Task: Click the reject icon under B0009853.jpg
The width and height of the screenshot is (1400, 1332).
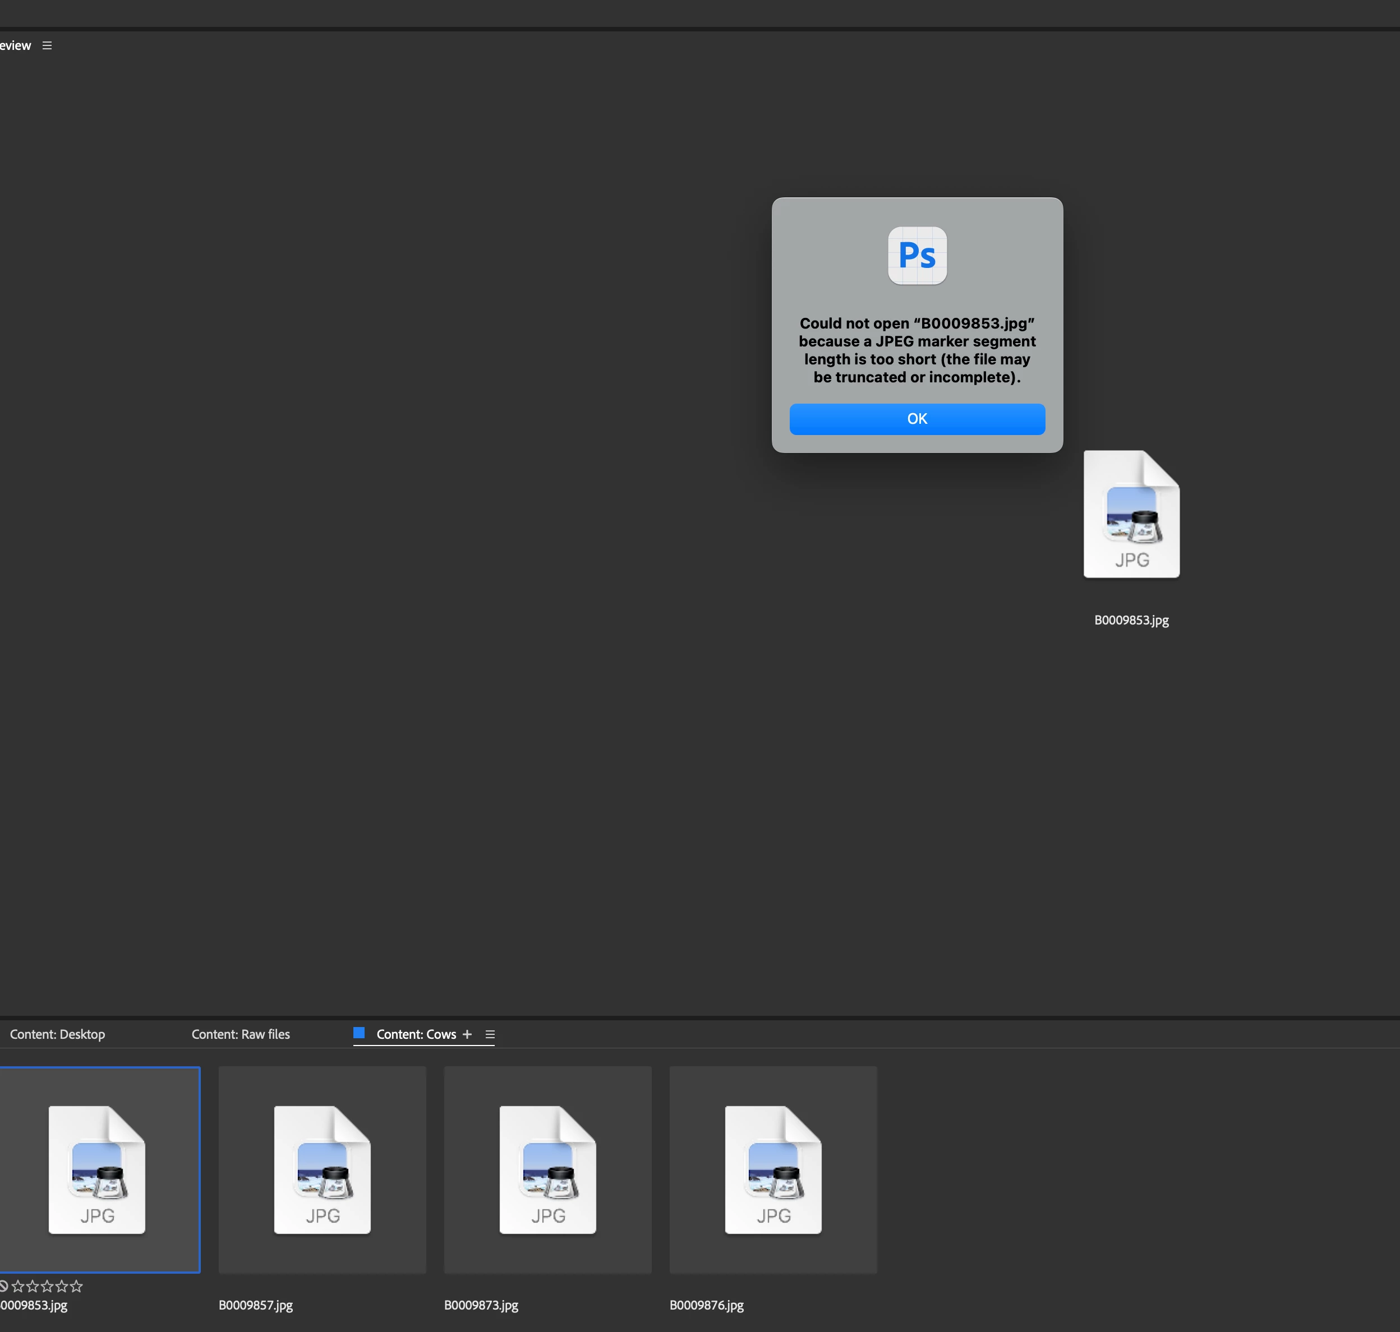Action: tap(3, 1286)
